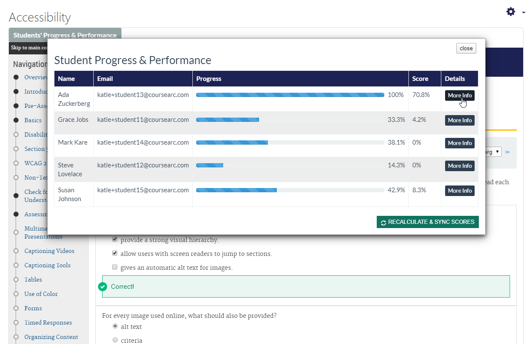The height and width of the screenshot is (344, 532).
Task: Click the Tables navigation bullet
Action: point(16,279)
